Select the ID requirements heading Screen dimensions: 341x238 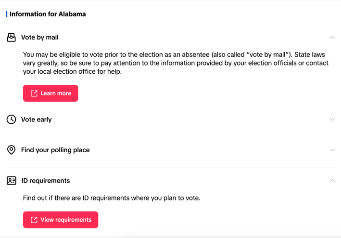(x=46, y=181)
